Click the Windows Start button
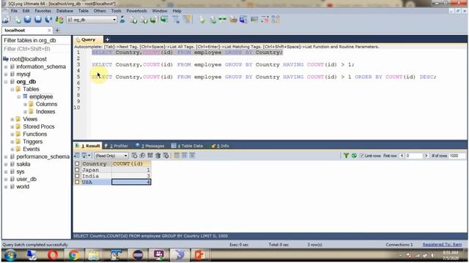469x263 pixels. tap(10, 255)
